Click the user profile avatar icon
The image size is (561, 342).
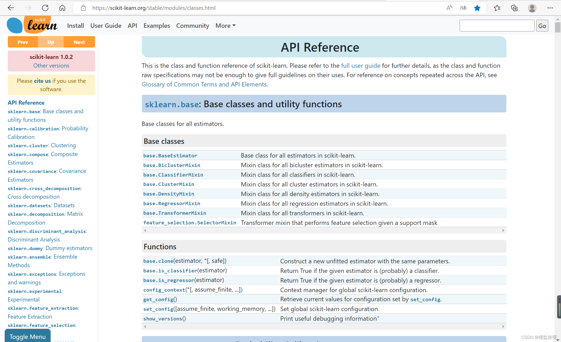[x=532, y=8]
